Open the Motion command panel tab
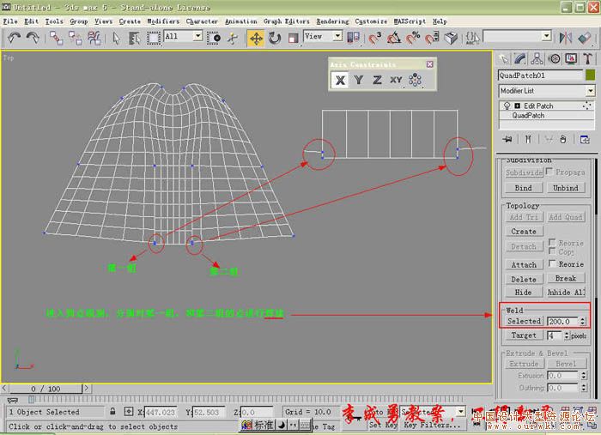The height and width of the screenshot is (435, 601). tap(554, 58)
